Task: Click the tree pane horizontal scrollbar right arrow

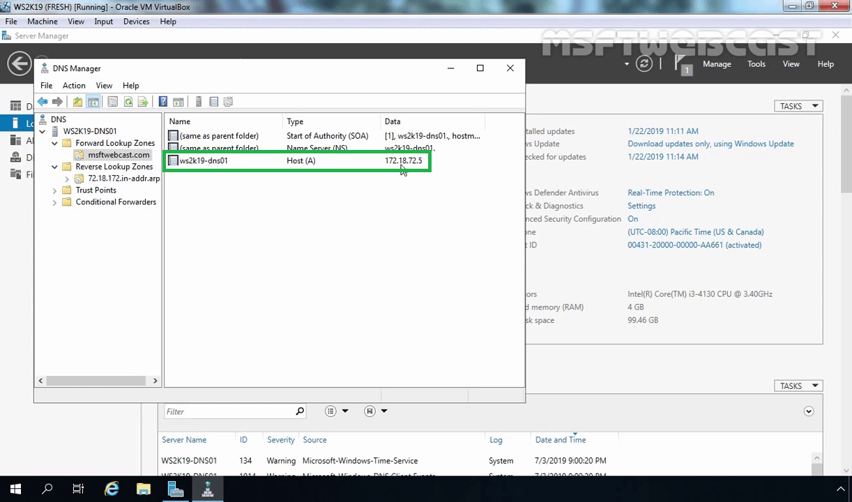Action: 155,381
